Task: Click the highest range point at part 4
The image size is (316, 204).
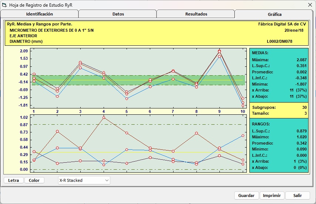Action: 104,117
